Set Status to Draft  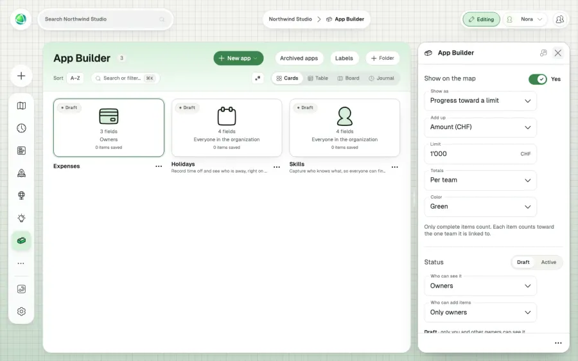(x=523, y=262)
